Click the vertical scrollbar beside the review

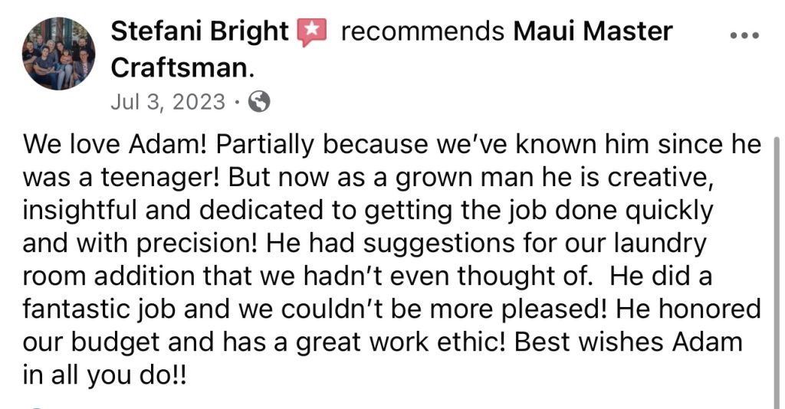click(775, 268)
